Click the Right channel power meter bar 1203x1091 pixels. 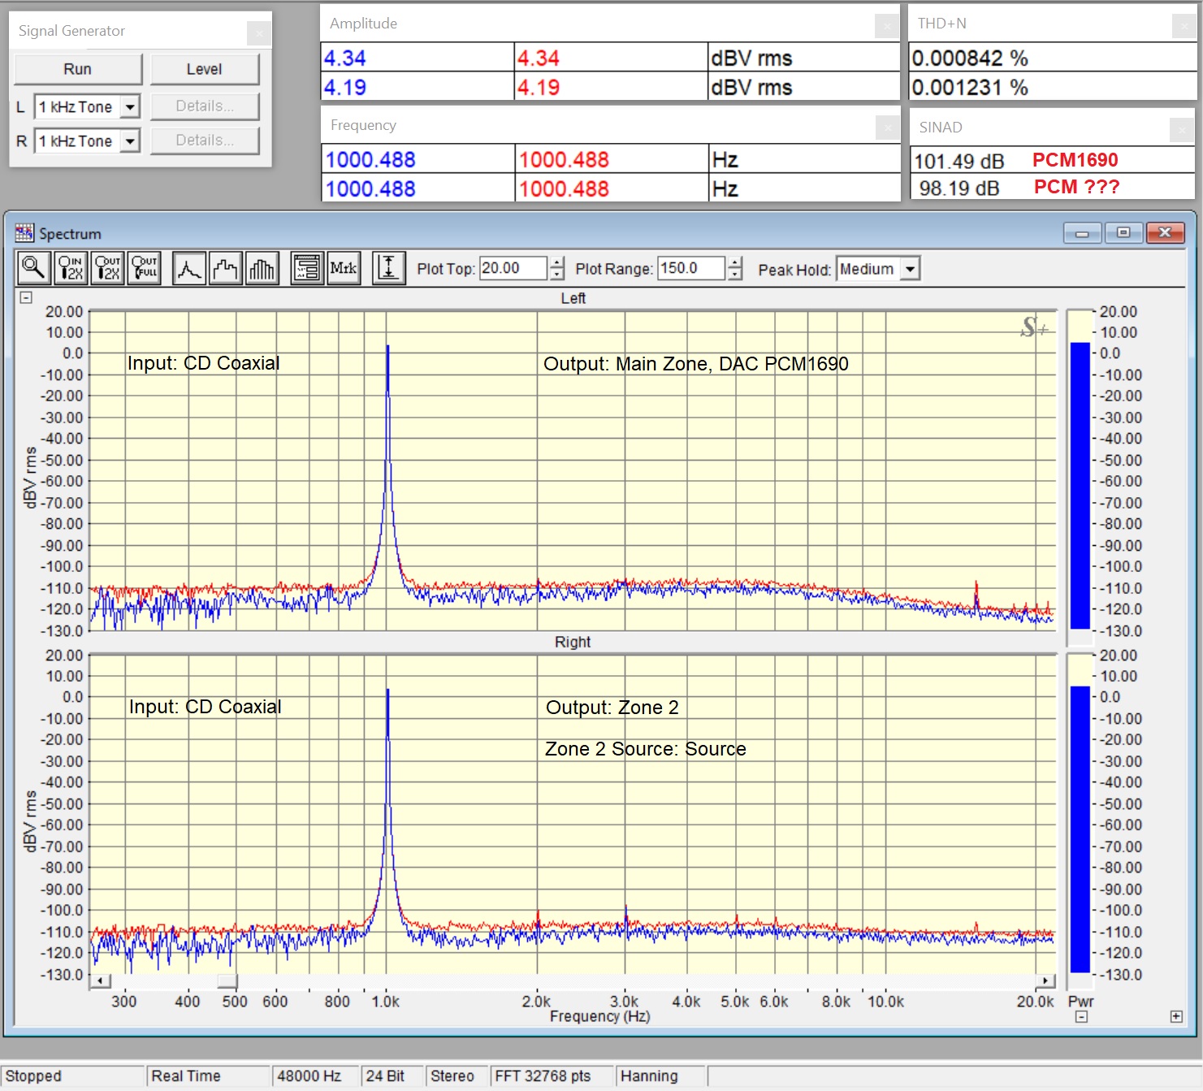[1080, 829]
